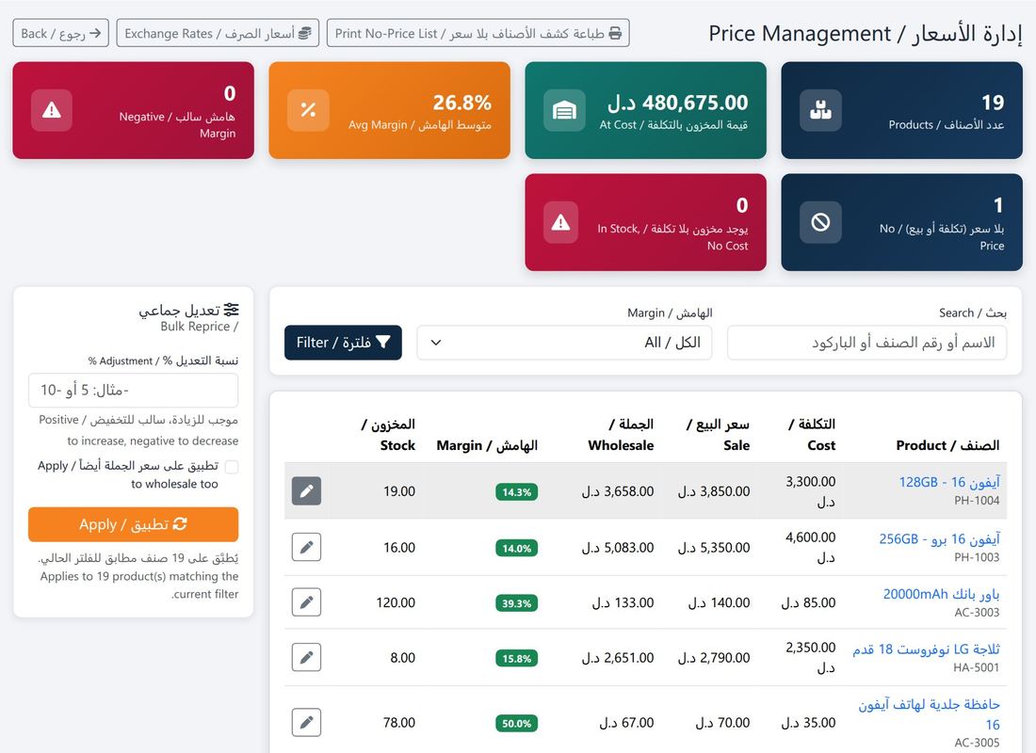Click the 26.8% average margin figure

tap(461, 103)
